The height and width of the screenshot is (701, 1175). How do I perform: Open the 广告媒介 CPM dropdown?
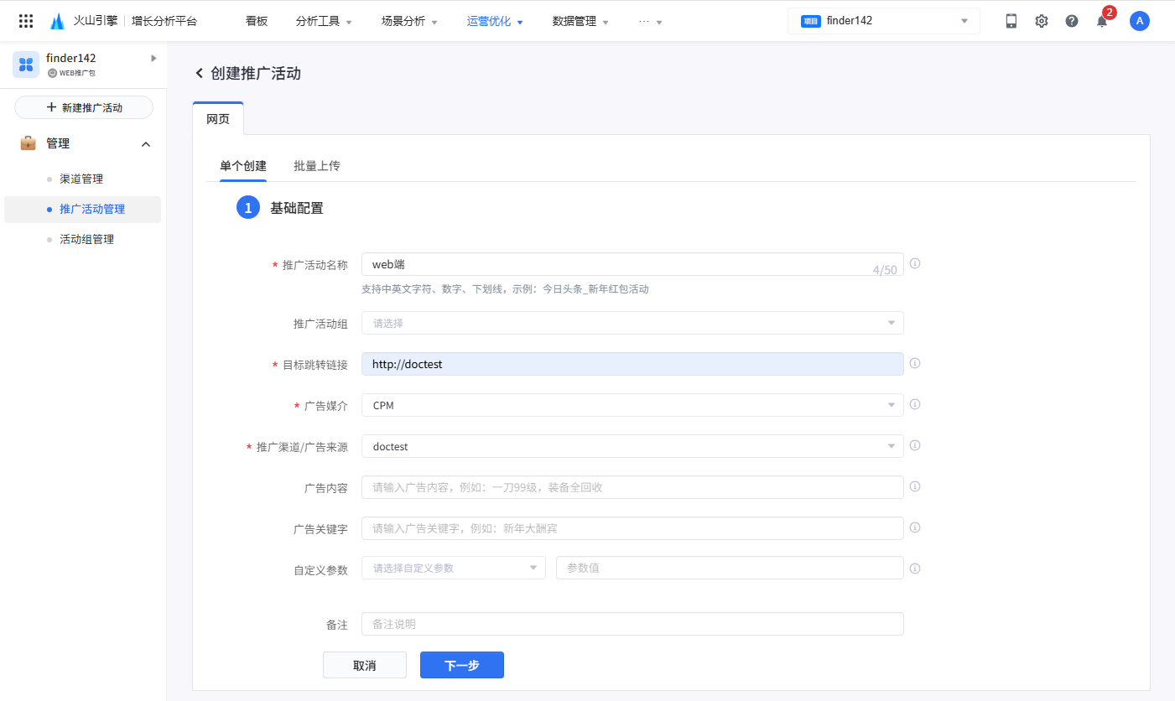coord(632,405)
